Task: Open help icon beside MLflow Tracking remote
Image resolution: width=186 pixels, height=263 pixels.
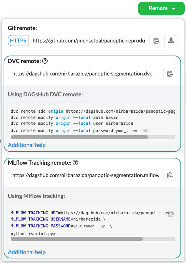Action: pyautogui.click(x=76, y=162)
